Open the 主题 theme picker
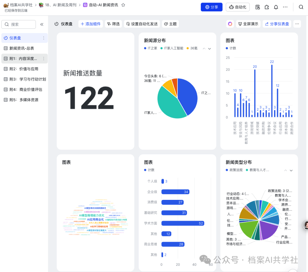308x272 pixels. (170, 24)
